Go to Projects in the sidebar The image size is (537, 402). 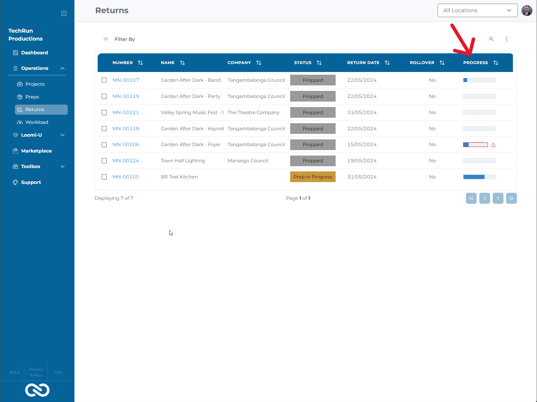pyautogui.click(x=35, y=84)
